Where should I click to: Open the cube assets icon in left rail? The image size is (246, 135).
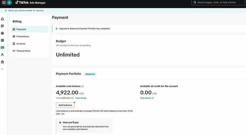click(x=2, y=33)
